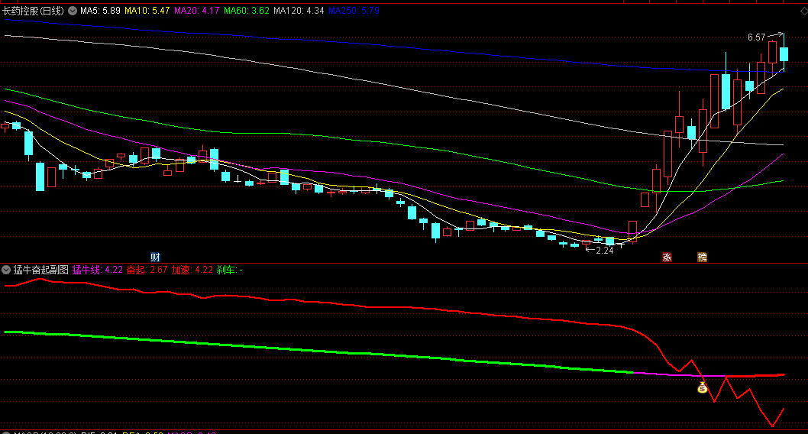Select the 猛牛奋起副图 indicator name
This screenshot has width=808, height=434.
coord(40,270)
